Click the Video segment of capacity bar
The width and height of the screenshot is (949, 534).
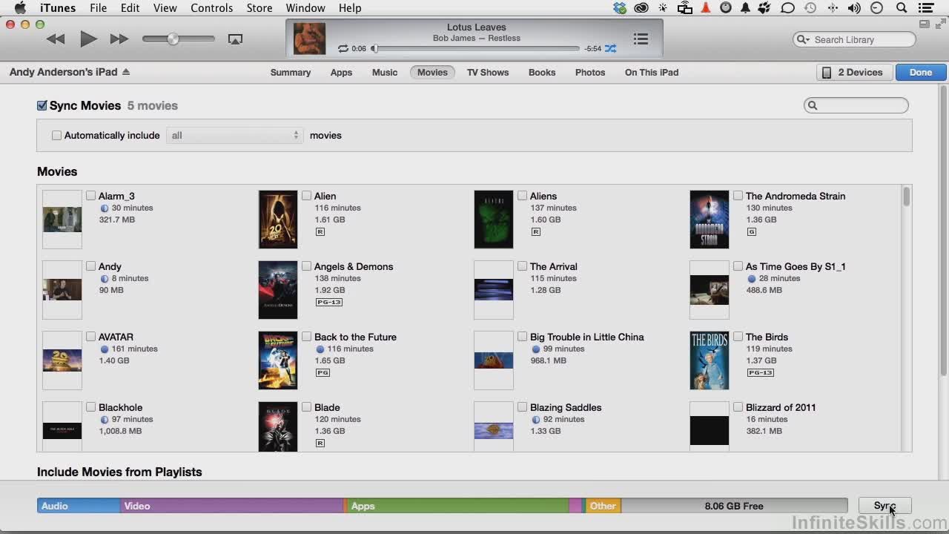point(232,506)
